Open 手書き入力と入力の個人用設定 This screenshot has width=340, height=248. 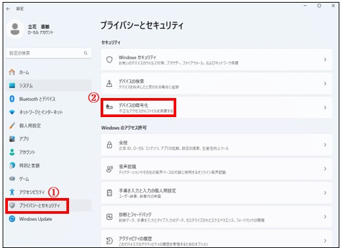216,193
